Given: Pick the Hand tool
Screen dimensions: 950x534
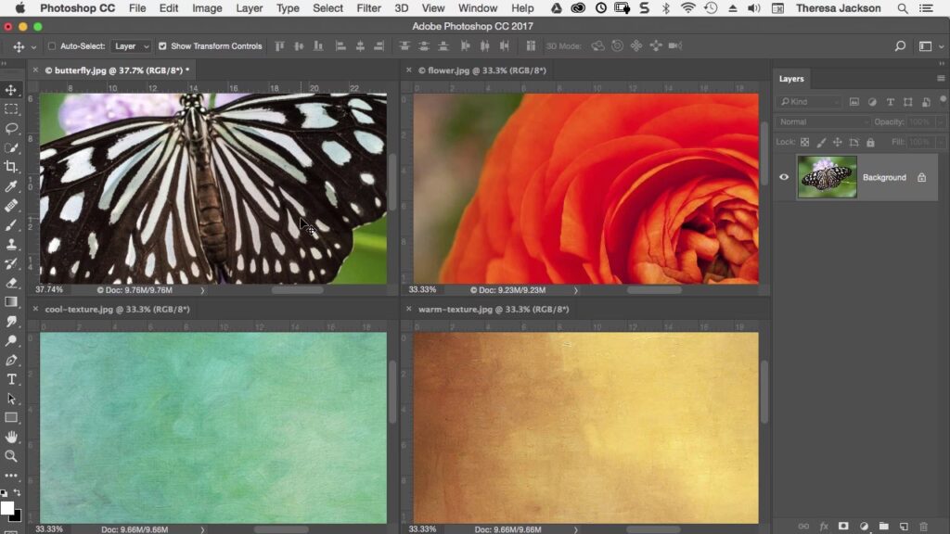Looking at the screenshot, I should tap(11, 437).
